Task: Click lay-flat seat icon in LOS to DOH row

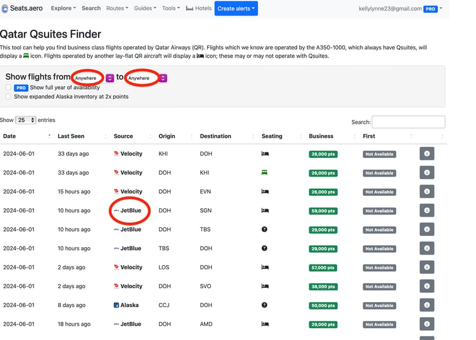Action: [265, 267]
